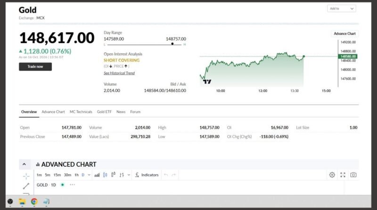Choose the bar chart style icon
Image resolution: width=377 pixels, height=210 pixels.
(122, 175)
